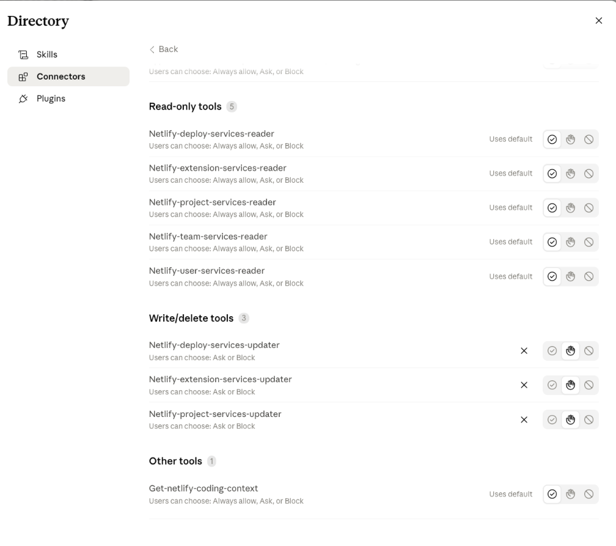Image resolution: width=616 pixels, height=546 pixels.
Task: Set Netlify-project-services-reader to Always allow
Action: (x=552, y=207)
